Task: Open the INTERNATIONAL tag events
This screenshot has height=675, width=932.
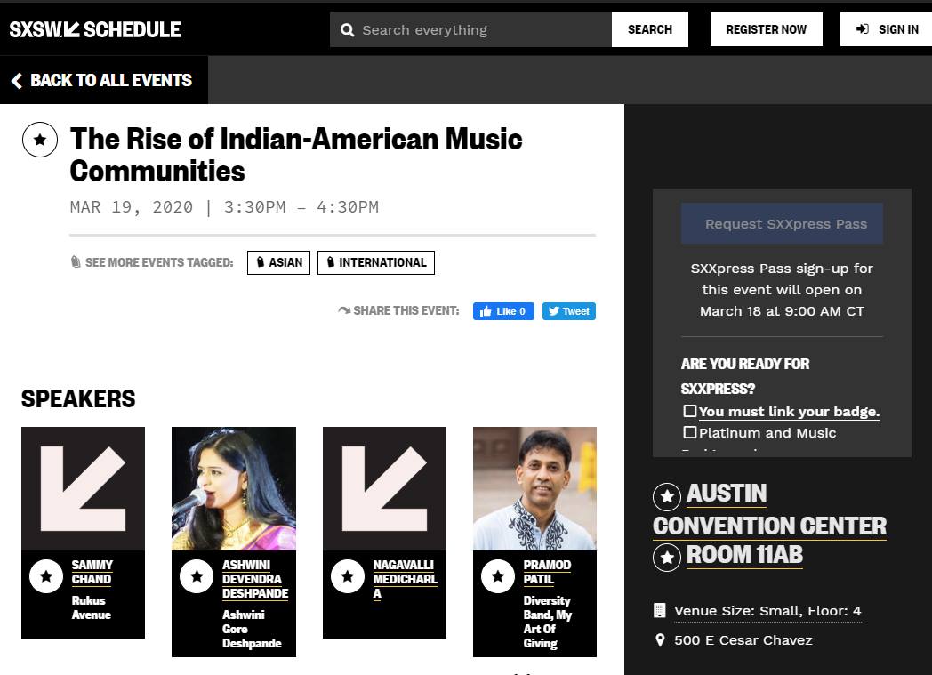Action: (375, 262)
